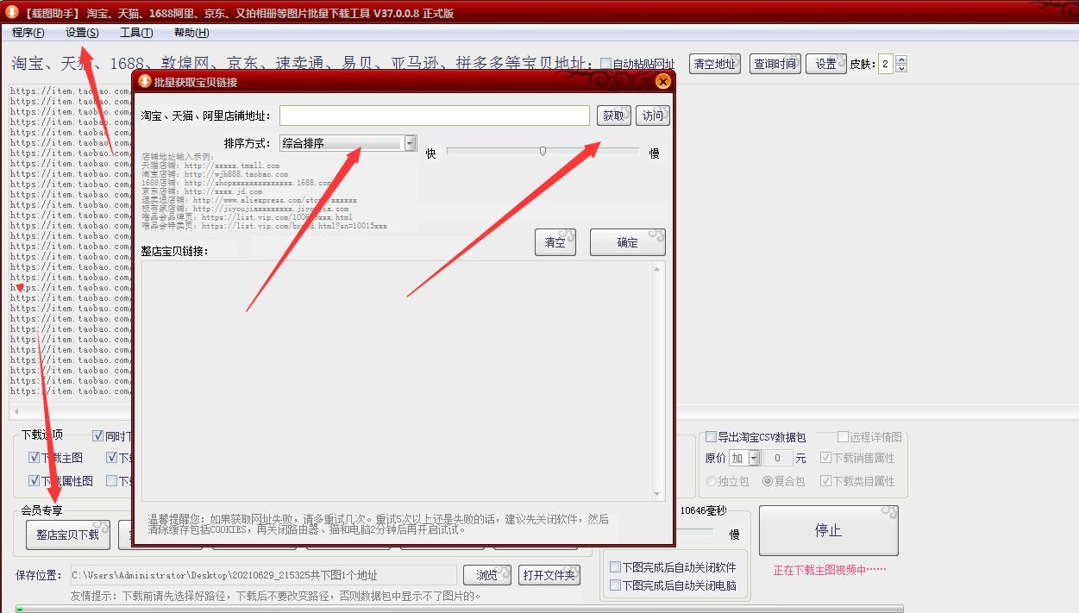
Task: Click the 确定 button in dialog
Action: 628,242
